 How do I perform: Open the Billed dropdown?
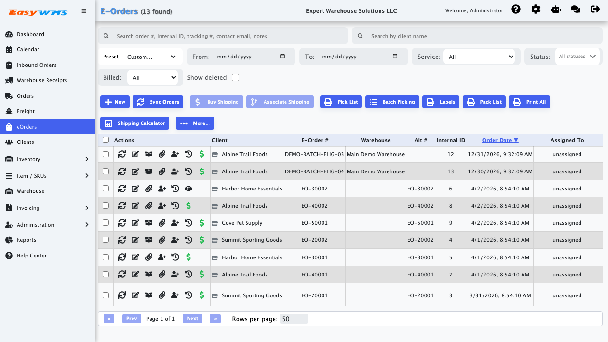point(152,77)
